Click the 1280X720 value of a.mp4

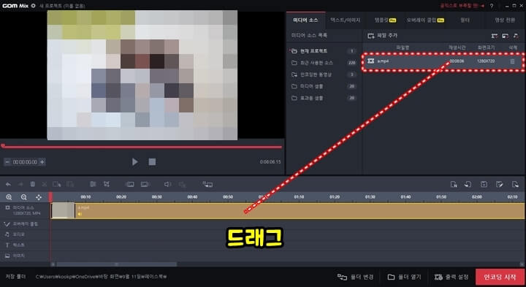point(486,61)
